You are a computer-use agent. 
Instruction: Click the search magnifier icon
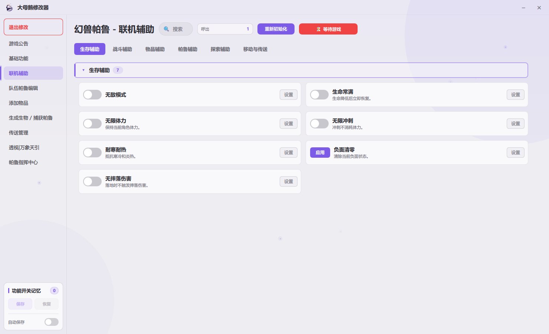click(167, 29)
